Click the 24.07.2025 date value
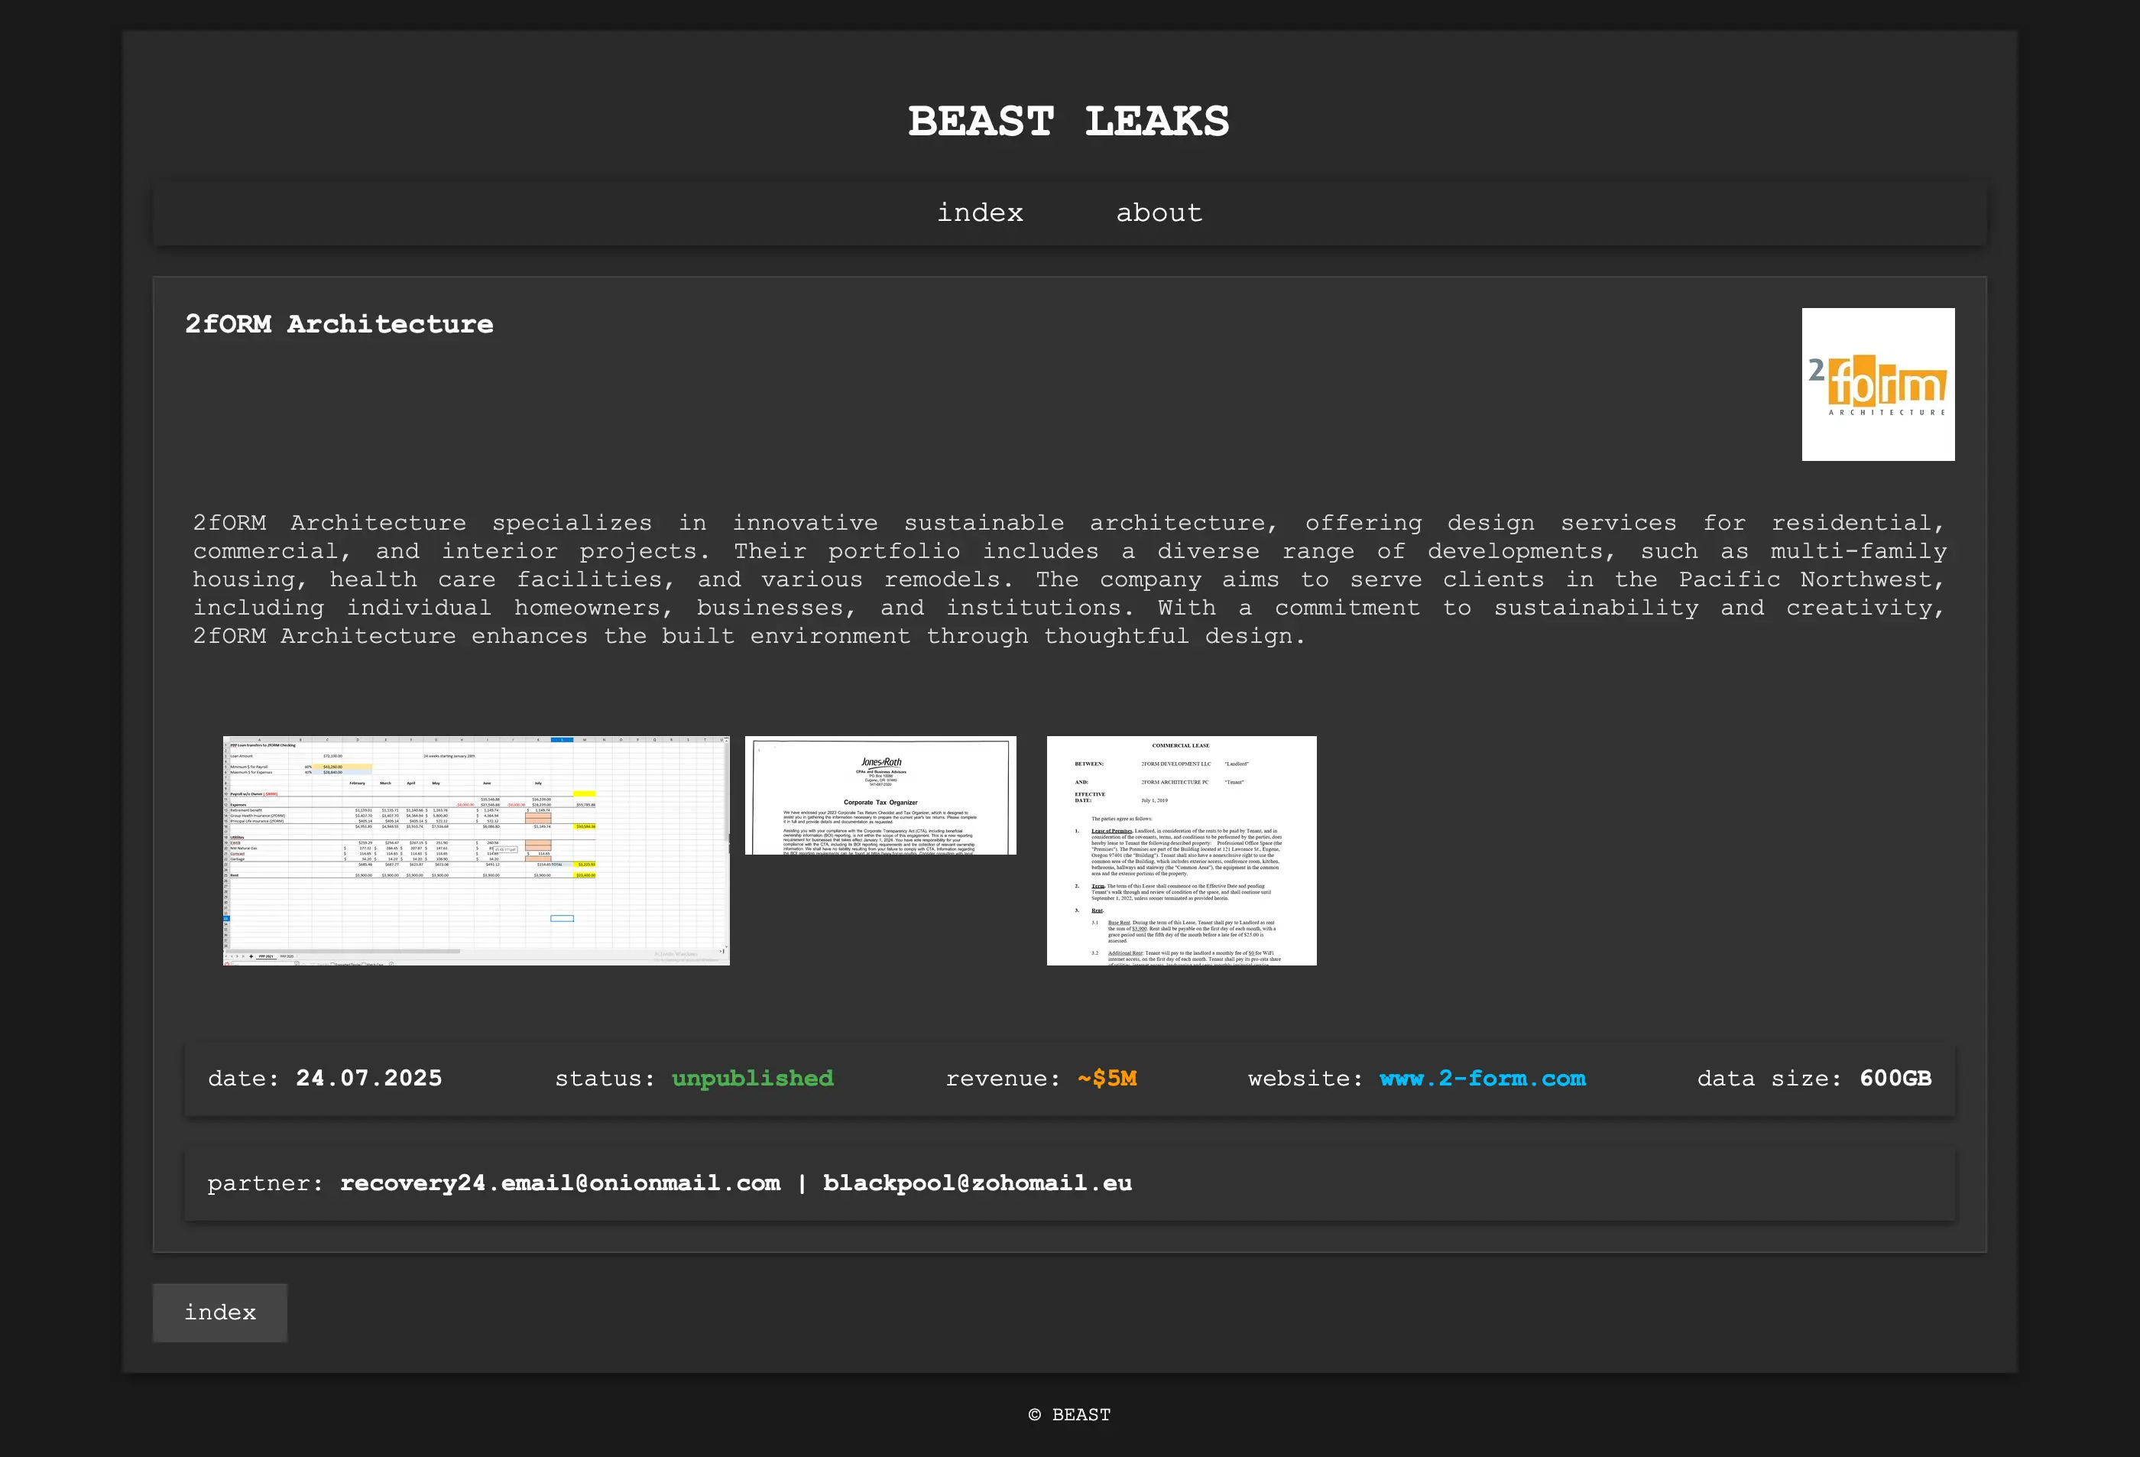 pyautogui.click(x=368, y=1079)
